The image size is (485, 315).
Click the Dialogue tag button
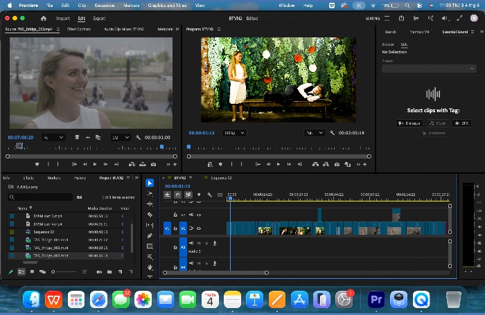pyautogui.click(x=409, y=123)
